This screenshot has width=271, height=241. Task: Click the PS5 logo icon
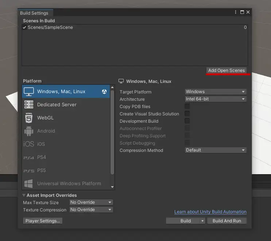[29, 171]
